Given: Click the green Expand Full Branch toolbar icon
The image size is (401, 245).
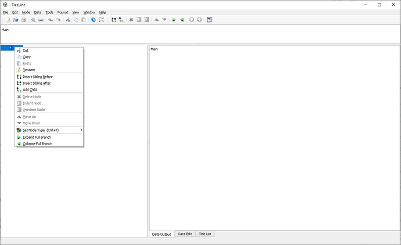Looking at the screenshot, I should pyautogui.click(x=173, y=20).
